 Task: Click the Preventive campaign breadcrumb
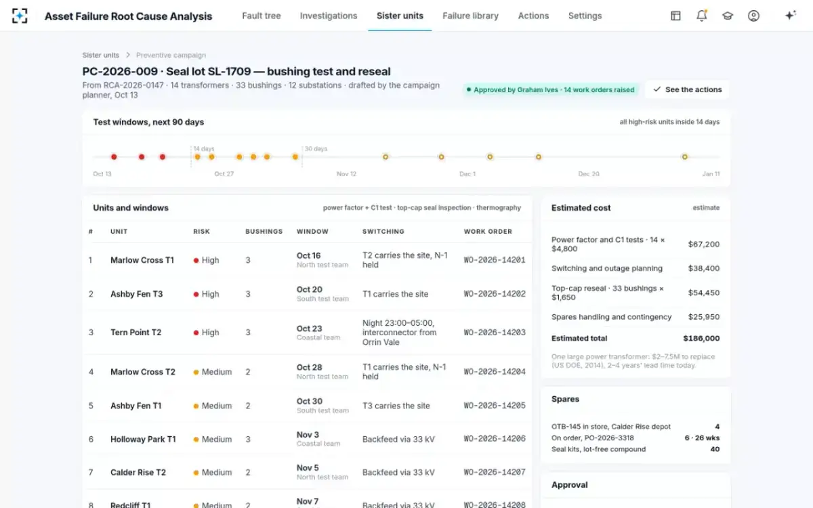coord(171,56)
